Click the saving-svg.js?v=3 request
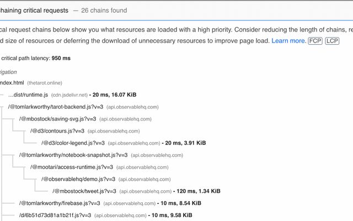Image resolution: width=353 pixels, height=221 pixels. [x=57, y=119]
